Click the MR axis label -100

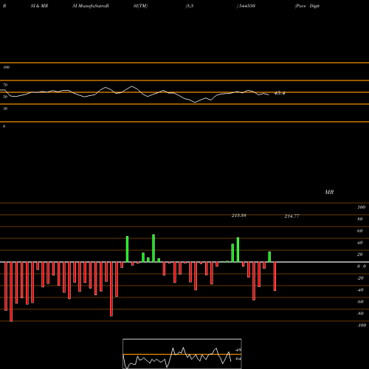(x=362, y=325)
